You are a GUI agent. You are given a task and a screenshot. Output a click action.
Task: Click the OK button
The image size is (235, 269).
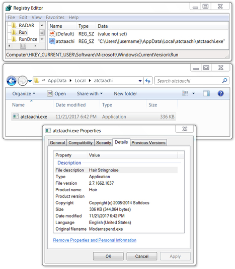pyautogui.click(x=108, y=256)
